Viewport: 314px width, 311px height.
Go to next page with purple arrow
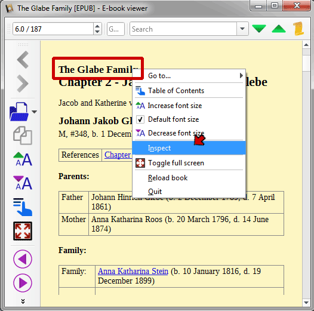point(23,283)
